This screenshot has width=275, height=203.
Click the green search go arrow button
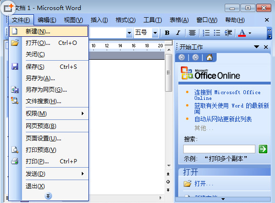[263, 149]
